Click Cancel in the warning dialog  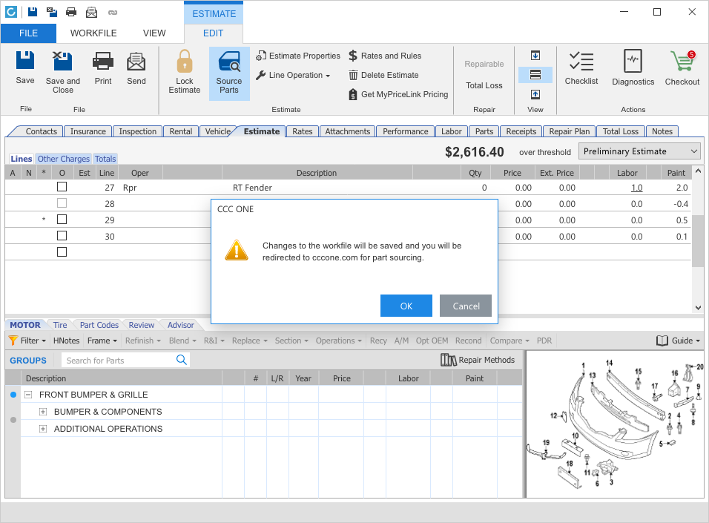(x=466, y=306)
